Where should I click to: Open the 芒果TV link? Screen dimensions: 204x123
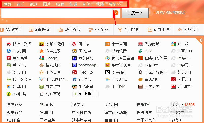point(143,105)
